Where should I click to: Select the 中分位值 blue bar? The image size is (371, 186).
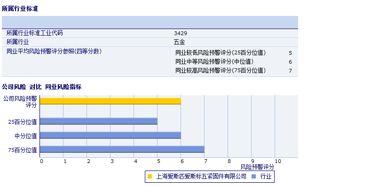(110, 135)
